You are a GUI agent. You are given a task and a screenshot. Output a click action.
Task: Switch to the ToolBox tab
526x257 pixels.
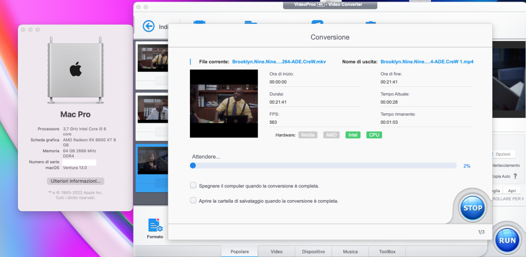pos(387,252)
